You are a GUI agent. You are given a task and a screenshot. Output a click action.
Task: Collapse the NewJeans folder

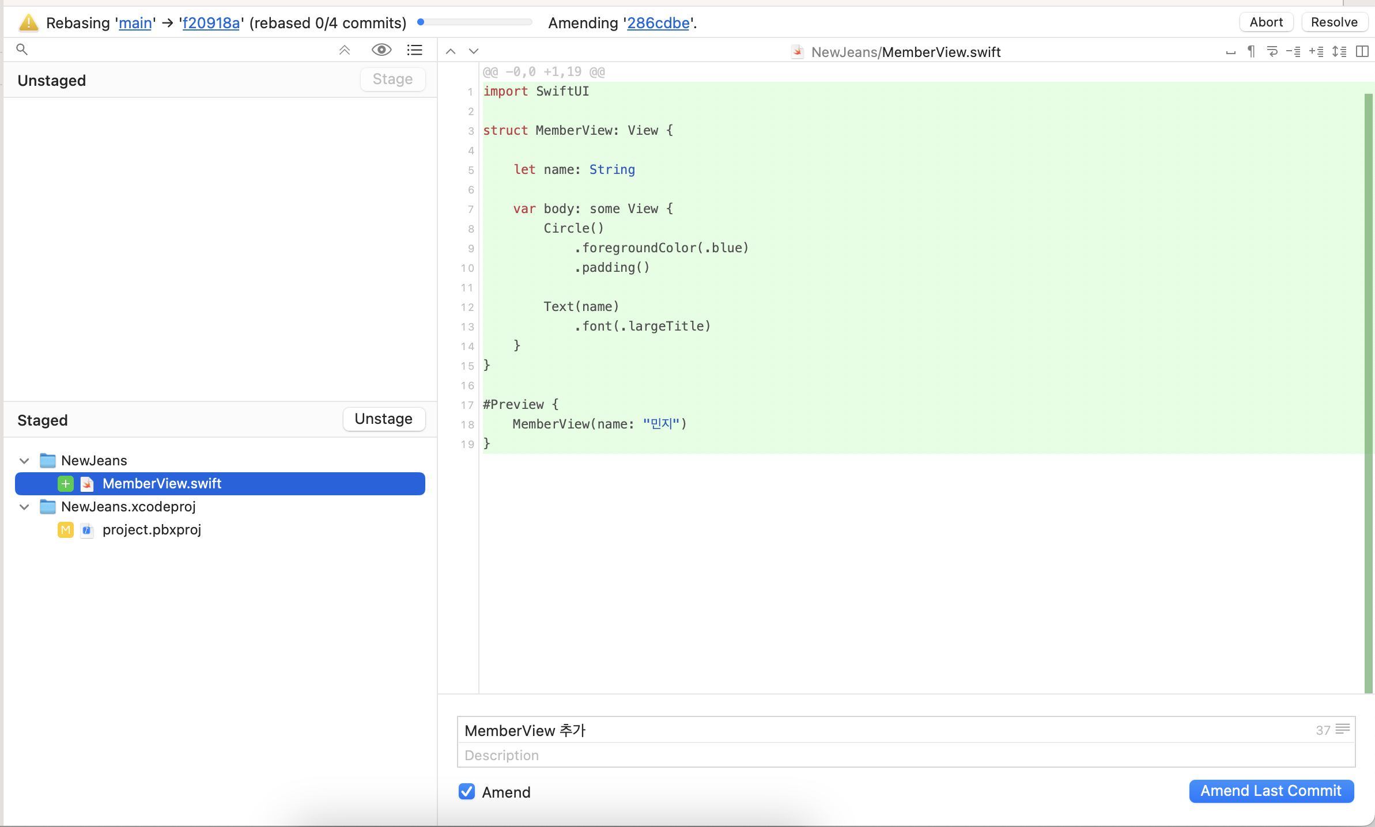pos(24,461)
